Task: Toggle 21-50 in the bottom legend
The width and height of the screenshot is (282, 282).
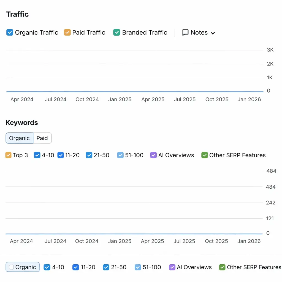Action: click(106, 267)
